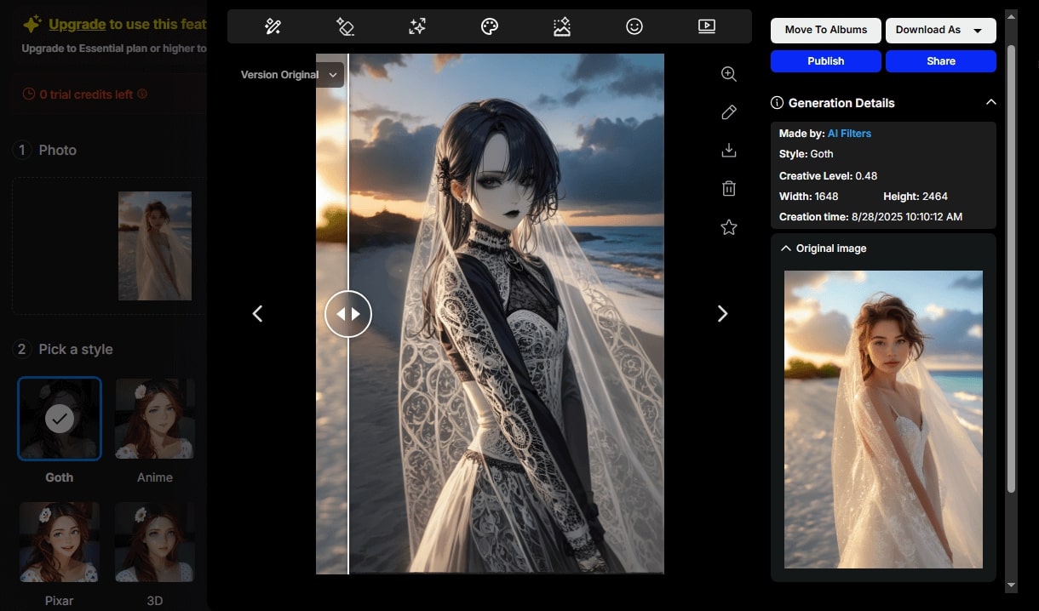The width and height of the screenshot is (1039, 611).
Task: Click the video play icon in toolbar
Action: click(x=706, y=26)
